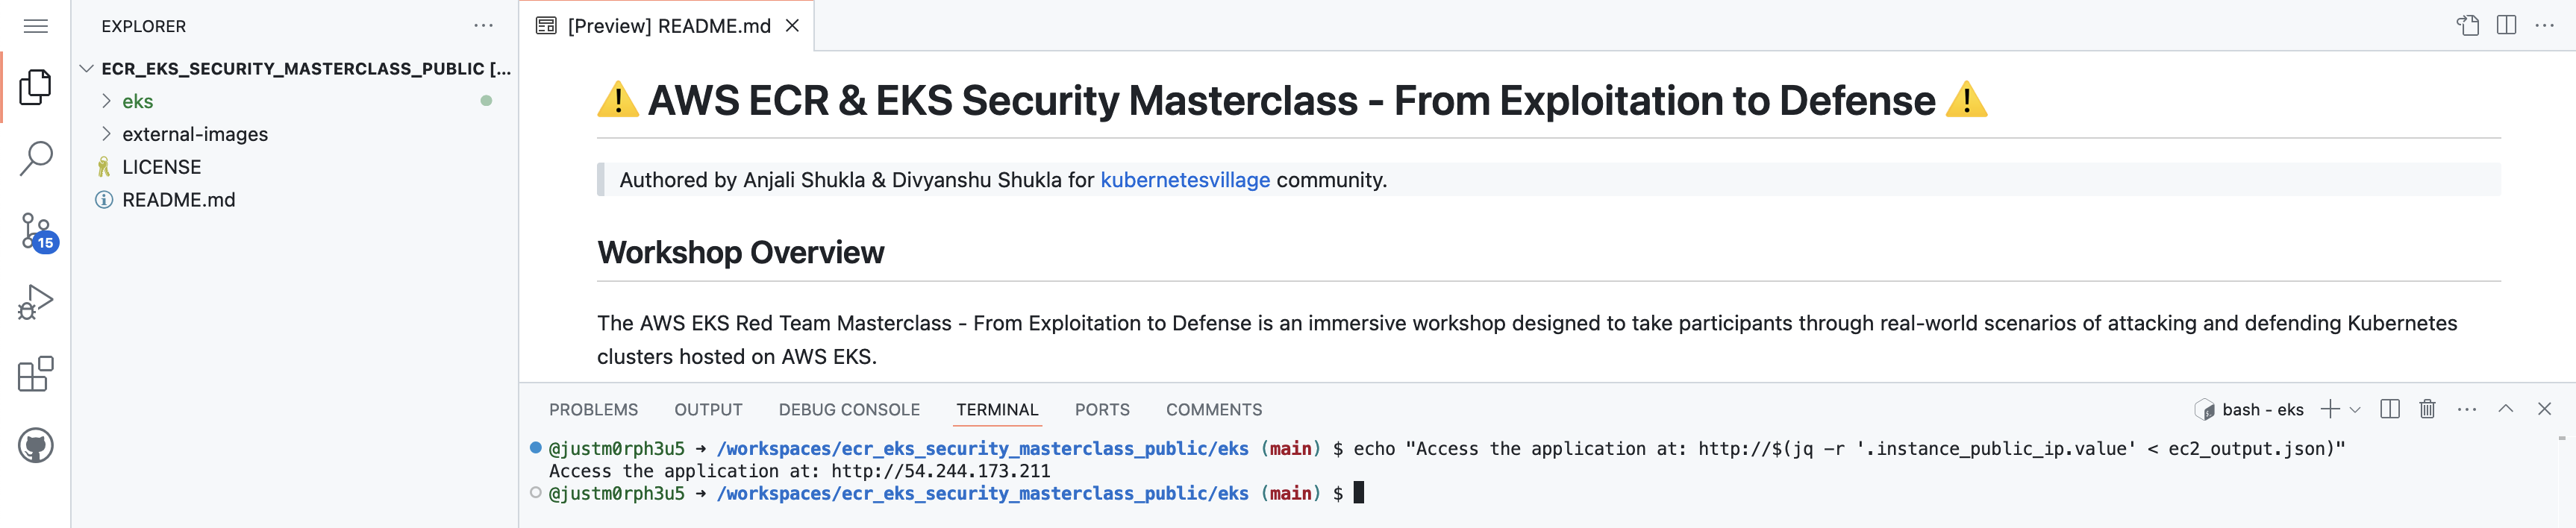Screen dimensions: 2576x528
Task: Maximize the terminal panel size
Action: tap(2506, 409)
